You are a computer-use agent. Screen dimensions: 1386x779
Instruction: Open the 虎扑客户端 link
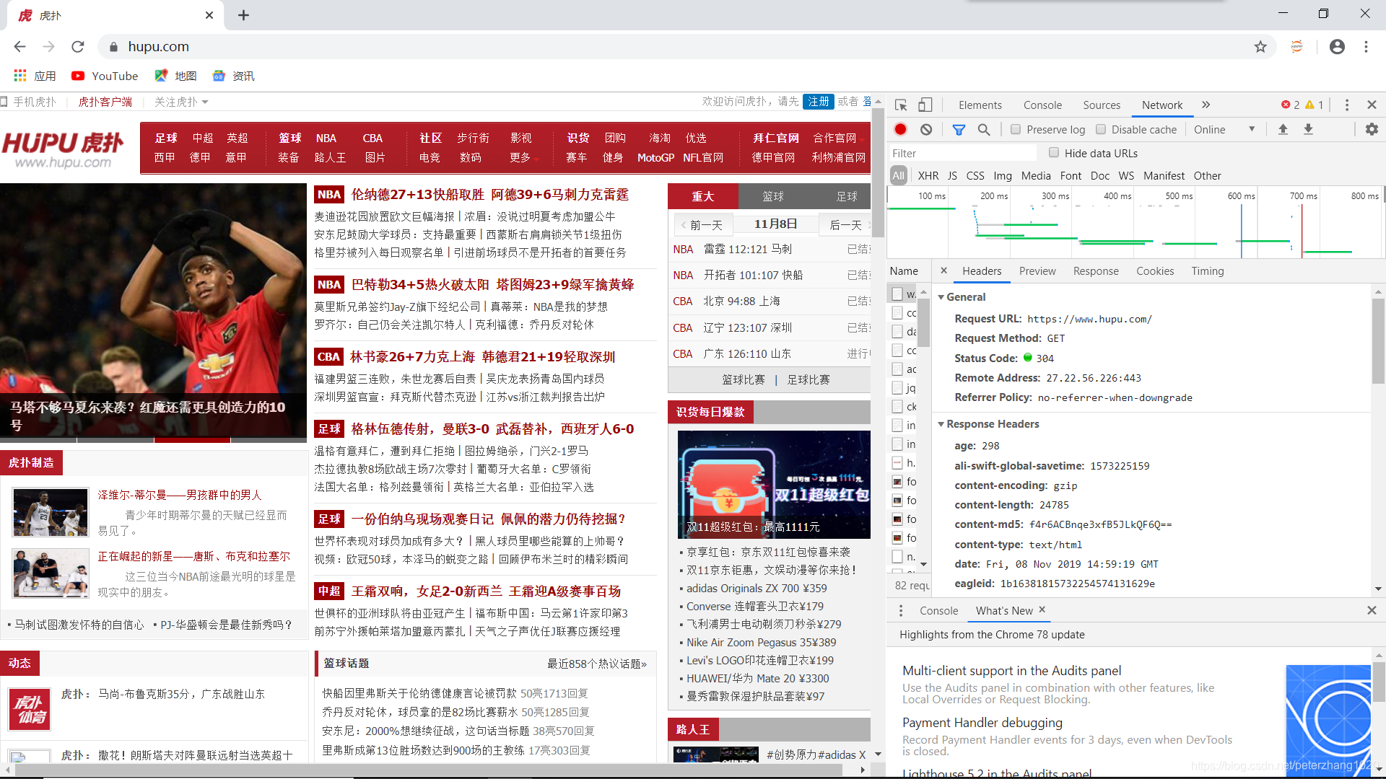(105, 102)
